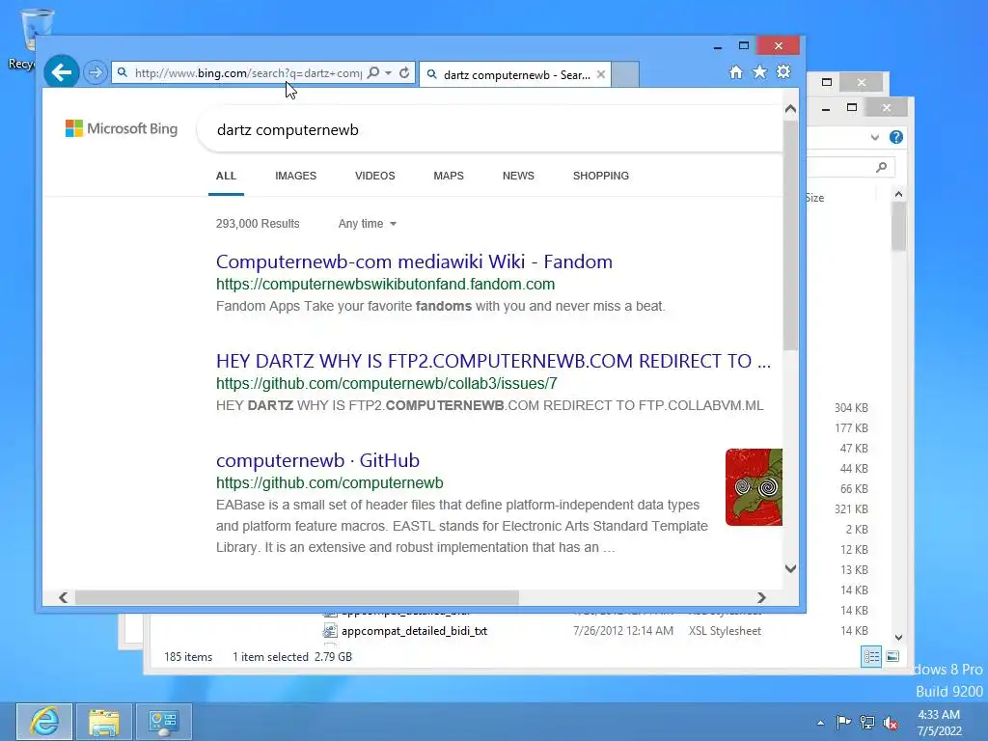Click the muted volume tray icon

[x=891, y=723]
